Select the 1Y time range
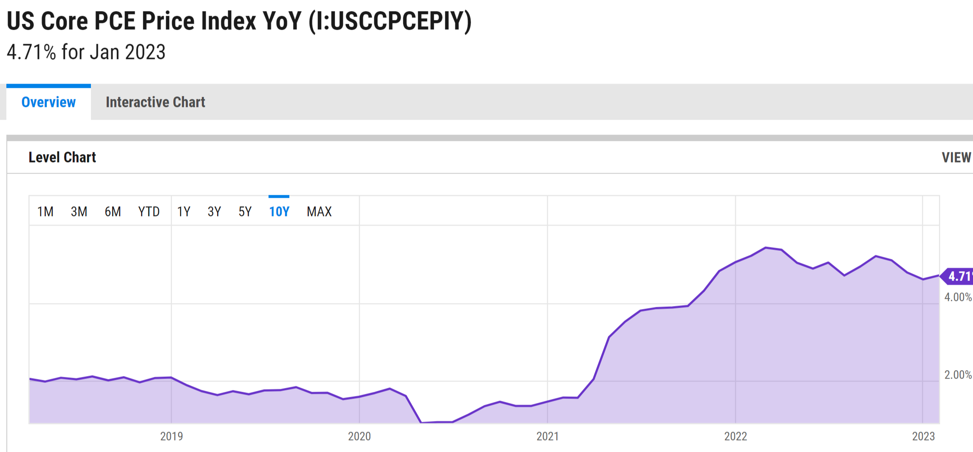This screenshot has height=452, width=973. tap(184, 211)
